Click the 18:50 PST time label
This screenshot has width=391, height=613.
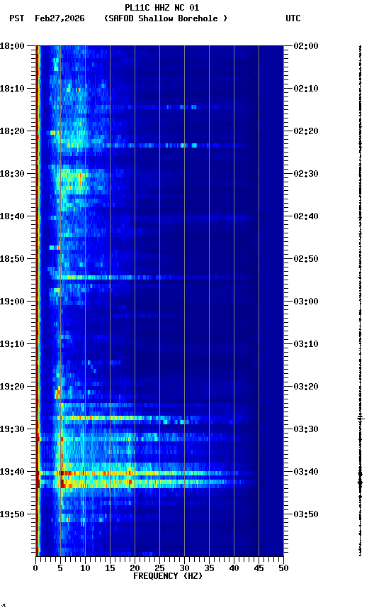point(12,259)
